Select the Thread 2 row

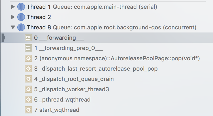[x=39, y=17]
